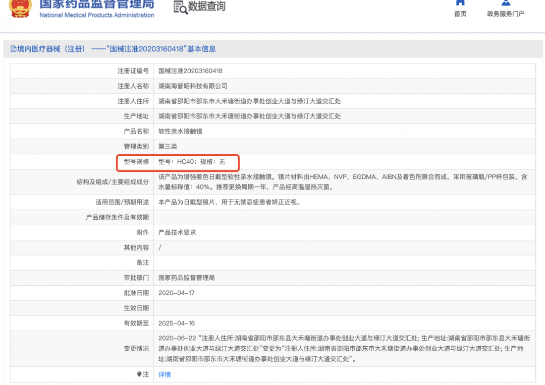Open the 首页 navigation item
This screenshot has width=545, height=385.
[460, 14]
